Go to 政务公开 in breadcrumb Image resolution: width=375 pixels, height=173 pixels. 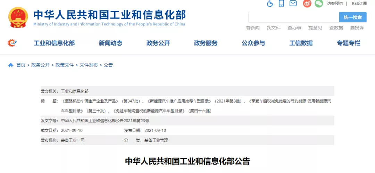click(x=40, y=65)
